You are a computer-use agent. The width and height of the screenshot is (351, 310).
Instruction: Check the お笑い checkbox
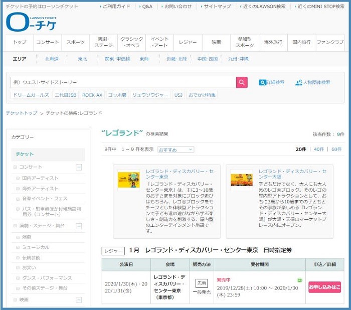pos(18,268)
